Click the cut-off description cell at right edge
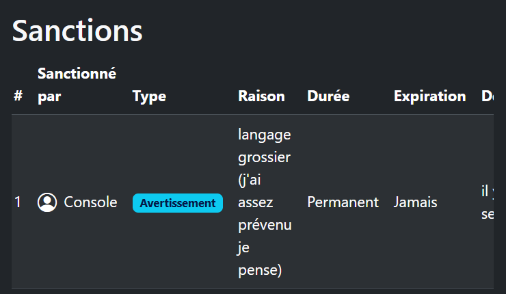 [488, 202]
